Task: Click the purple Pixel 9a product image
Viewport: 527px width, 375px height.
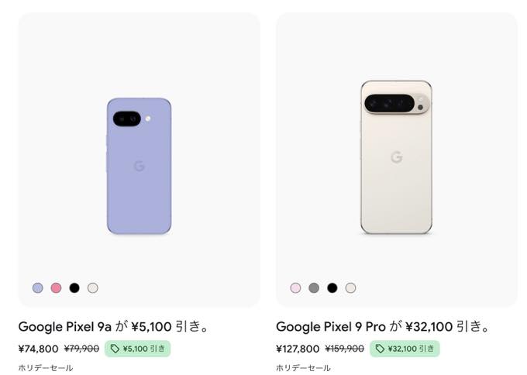Action: [139, 166]
